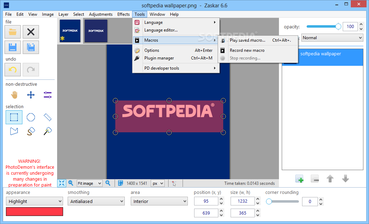This screenshot has height=224, width=369.
Task: Select the Rectangular selection tool
Action: click(x=14, y=117)
